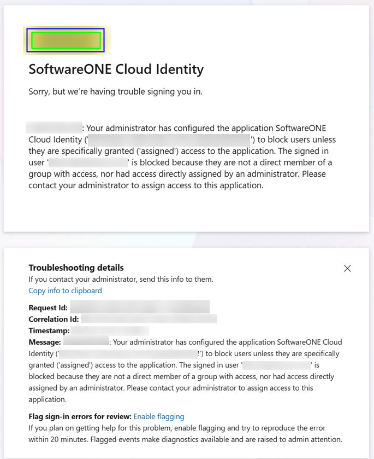This screenshot has height=459, width=374.
Task: Click the redacted Timestamp value
Action: (x=110, y=330)
